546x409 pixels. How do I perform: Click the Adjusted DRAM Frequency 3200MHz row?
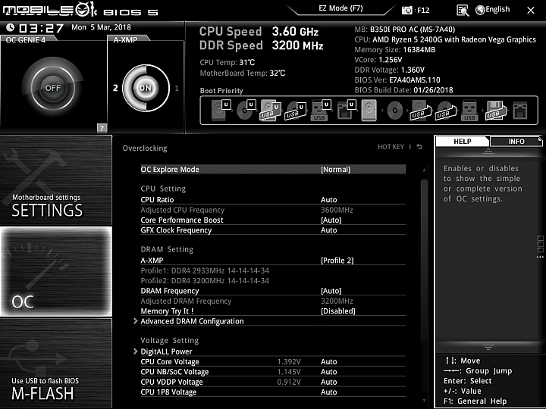click(273, 301)
